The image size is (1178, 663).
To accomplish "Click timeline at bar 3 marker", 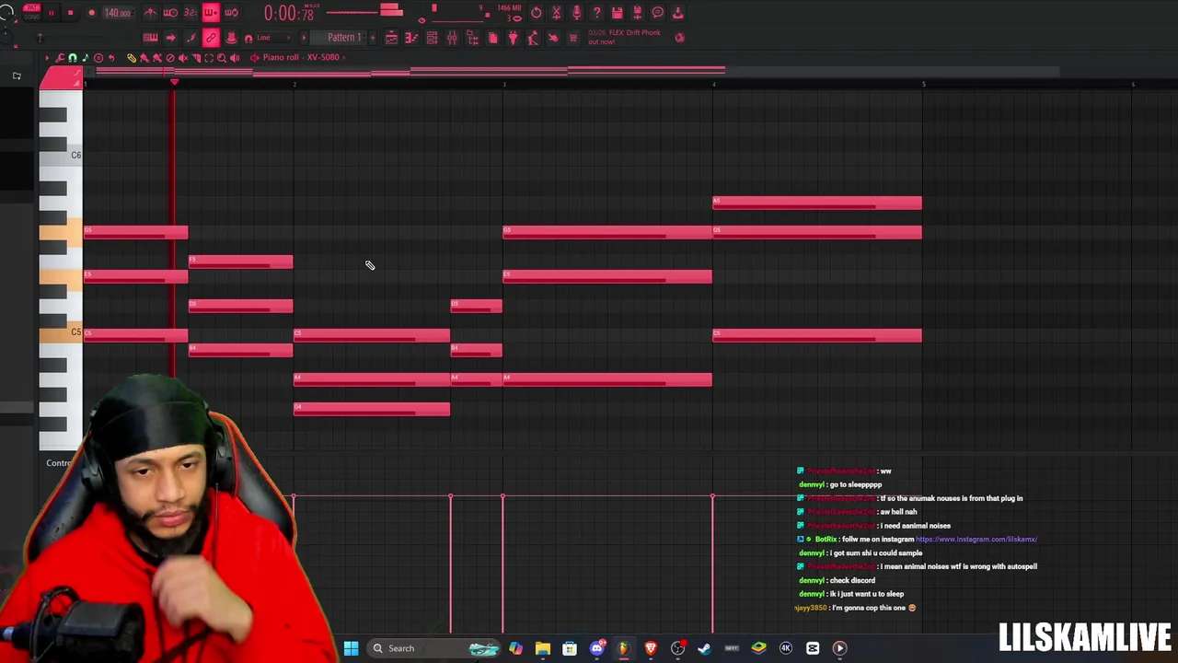I will pyautogui.click(x=503, y=85).
